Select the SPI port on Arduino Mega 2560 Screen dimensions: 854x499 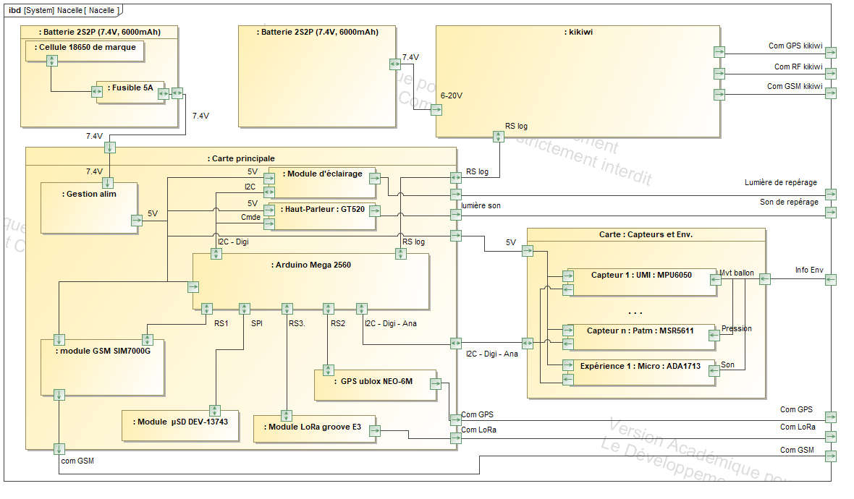tap(245, 309)
